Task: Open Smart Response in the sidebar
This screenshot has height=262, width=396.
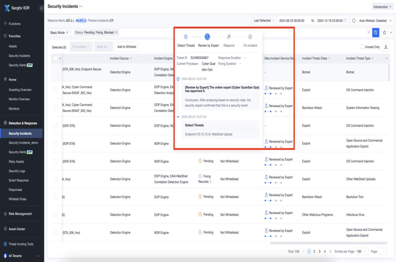Action: 18,180
